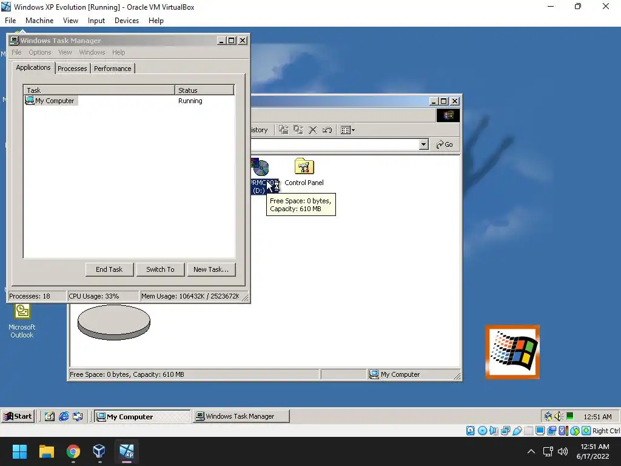Click the Task column header
Image resolution: width=621 pixels, height=466 pixels.
[x=99, y=90]
